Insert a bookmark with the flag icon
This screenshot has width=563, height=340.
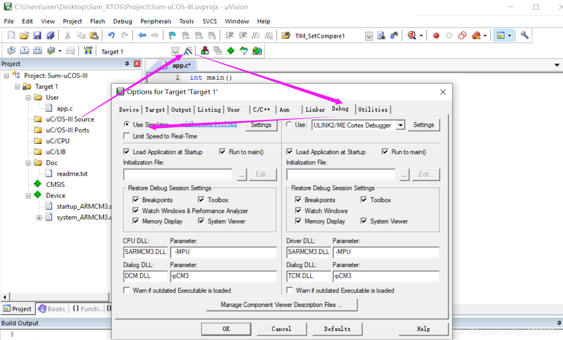(x=172, y=36)
